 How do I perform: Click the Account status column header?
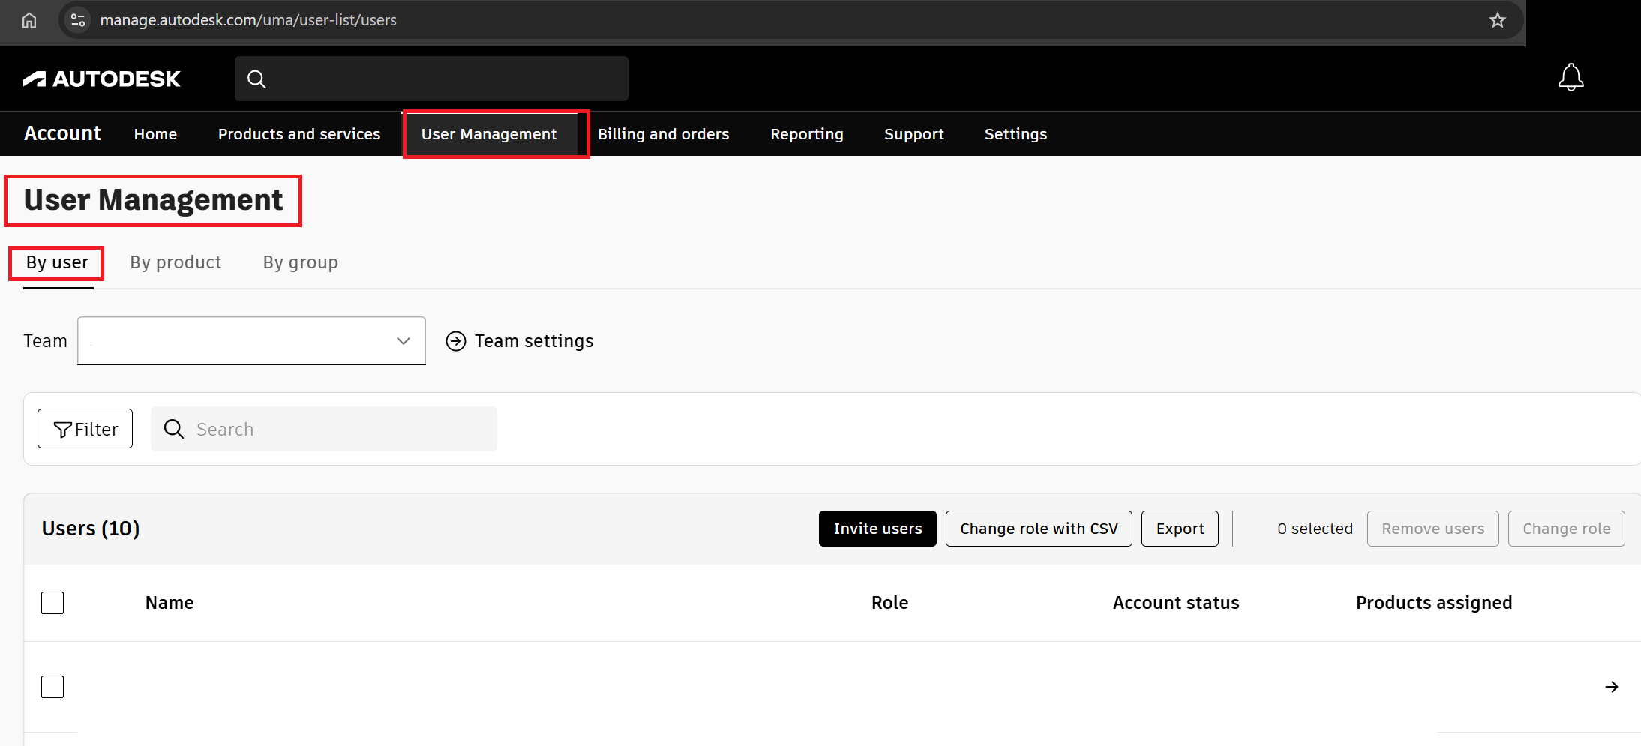click(x=1175, y=603)
